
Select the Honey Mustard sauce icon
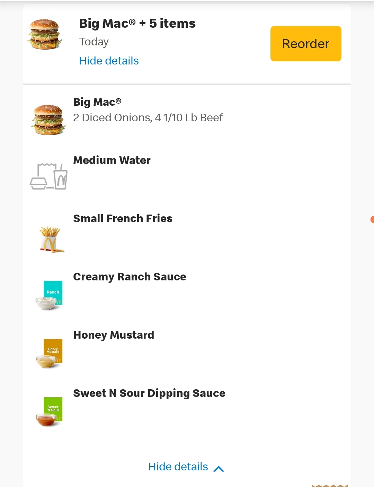click(50, 353)
